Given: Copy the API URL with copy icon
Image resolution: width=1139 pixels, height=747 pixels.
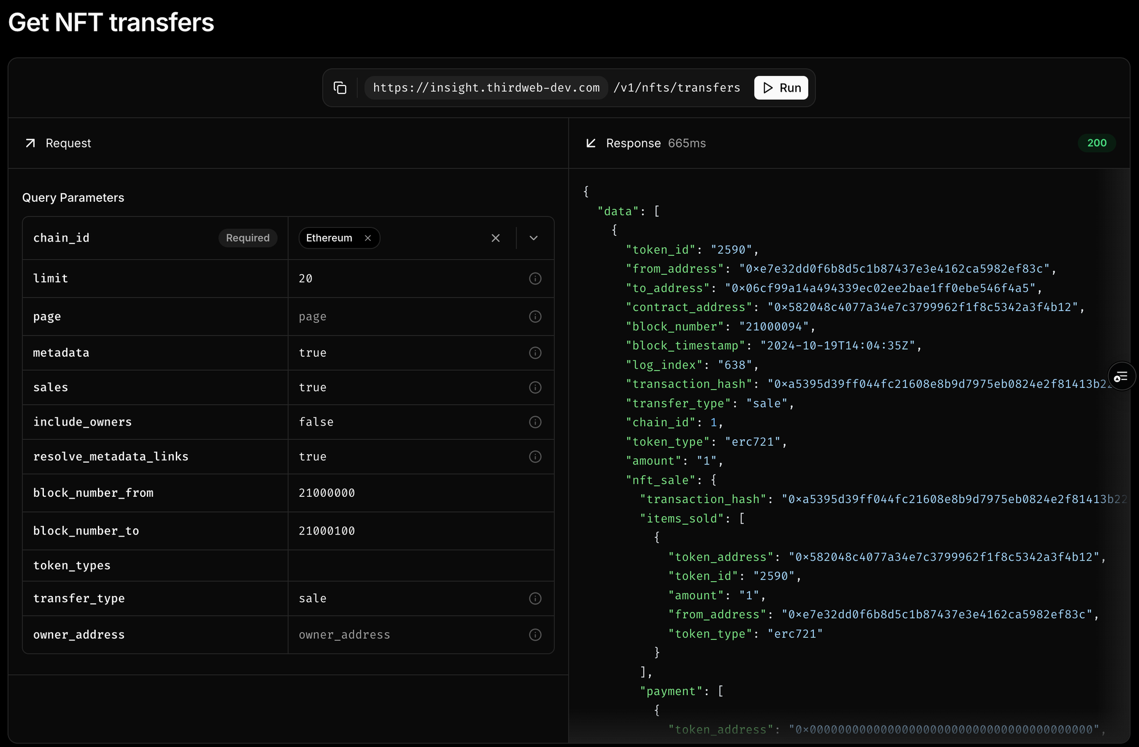Looking at the screenshot, I should pos(340,88).
